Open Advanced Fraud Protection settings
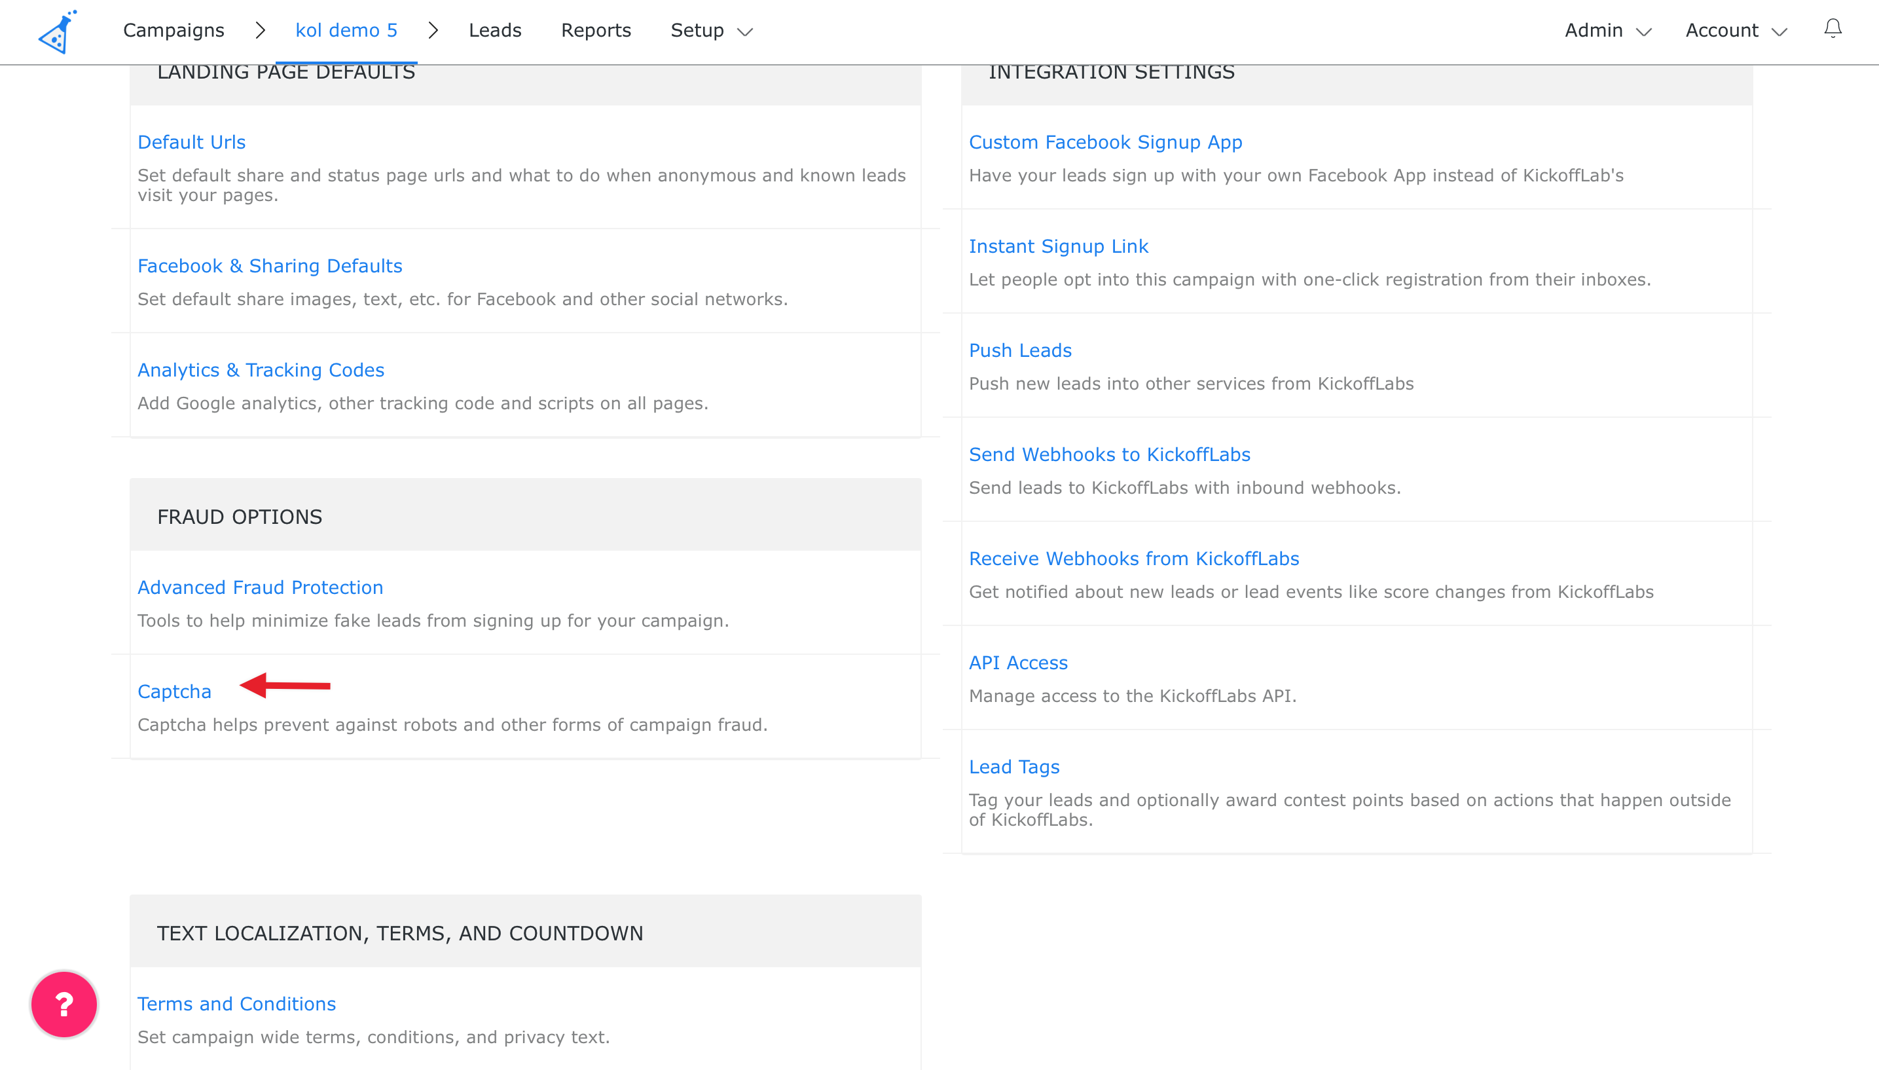The image size is (1879, 1070). point(260,587)
